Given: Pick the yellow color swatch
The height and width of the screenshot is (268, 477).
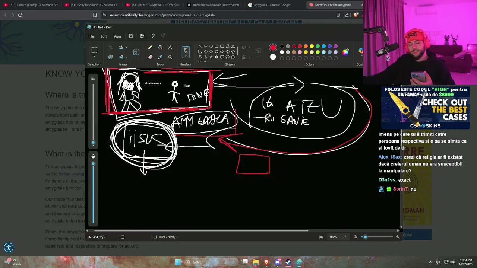Looking at the screenshot, I should pyautogui.click(x=312, y=46).
